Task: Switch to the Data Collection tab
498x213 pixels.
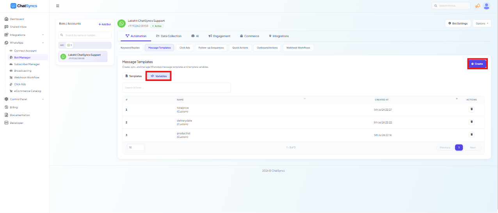Action: tap(169, 36)
